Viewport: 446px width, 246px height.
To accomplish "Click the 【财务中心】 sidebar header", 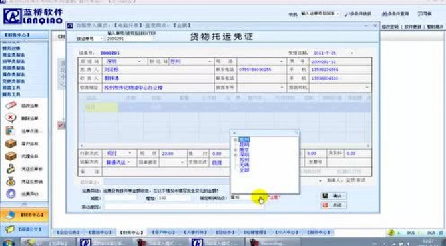I will (17, 35).
